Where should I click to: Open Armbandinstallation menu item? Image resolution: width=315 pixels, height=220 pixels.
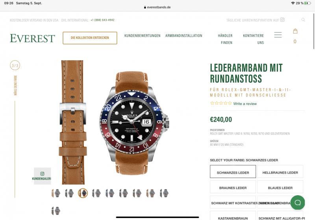(183, 36)
